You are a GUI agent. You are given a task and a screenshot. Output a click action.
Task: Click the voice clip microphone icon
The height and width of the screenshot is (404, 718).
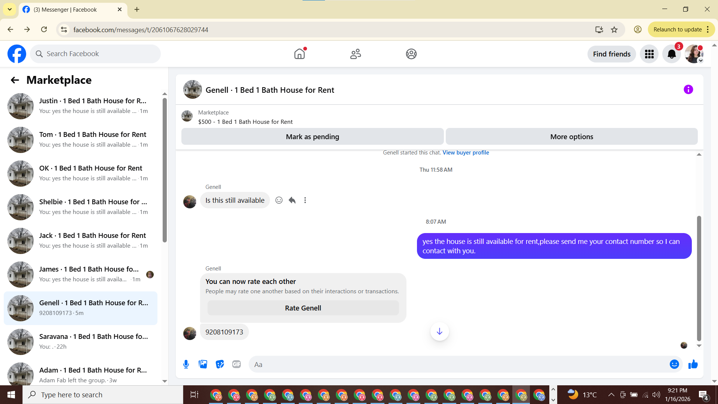click(x=186, y=364)
